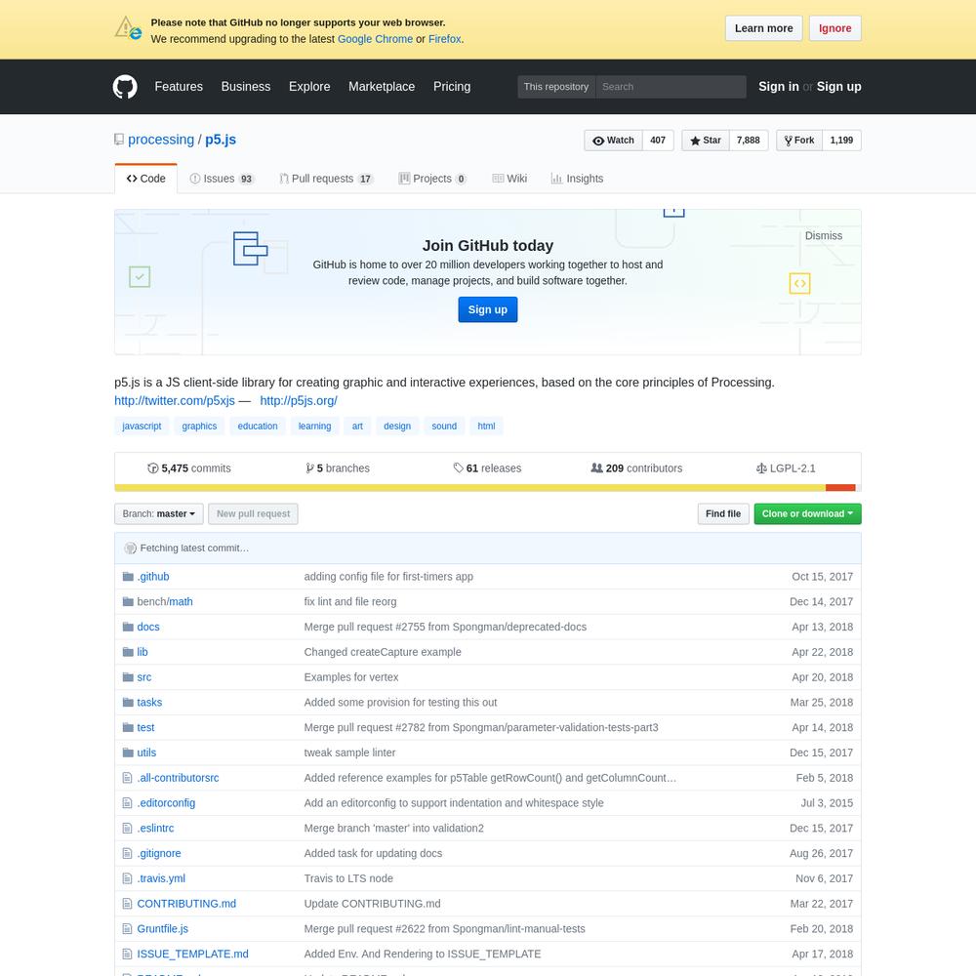Open the Pull requests tab
This screenshot has height=976, width=976.
pyautogui.click(x=326, y=179)
